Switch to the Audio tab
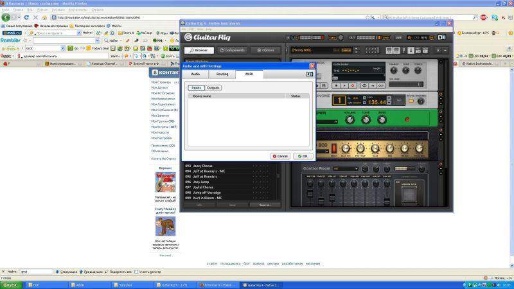 195,74
